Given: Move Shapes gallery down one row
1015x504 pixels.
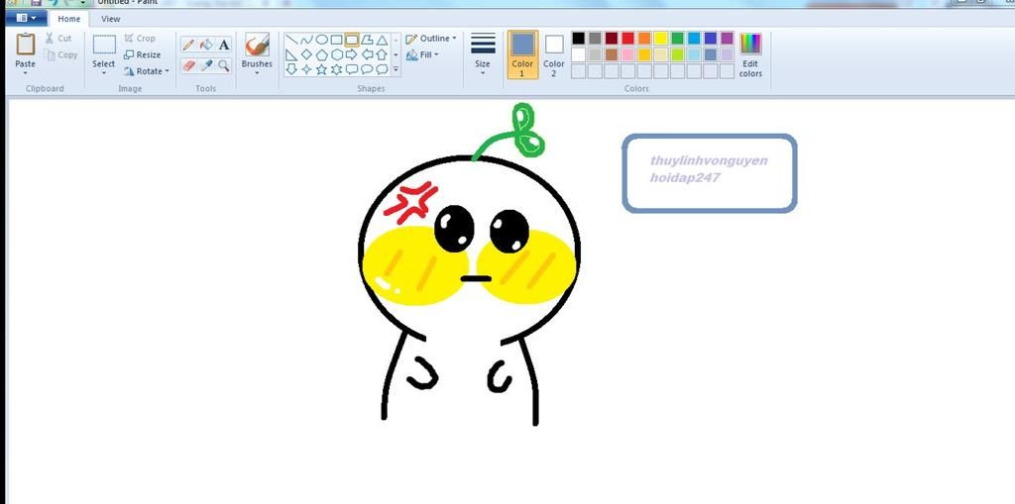Looking at the screenshot, I should tap(395, 55).
